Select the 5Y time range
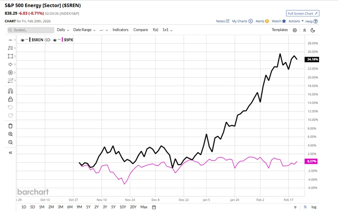This screenshot has height=221, width=338. click(114, 207)
